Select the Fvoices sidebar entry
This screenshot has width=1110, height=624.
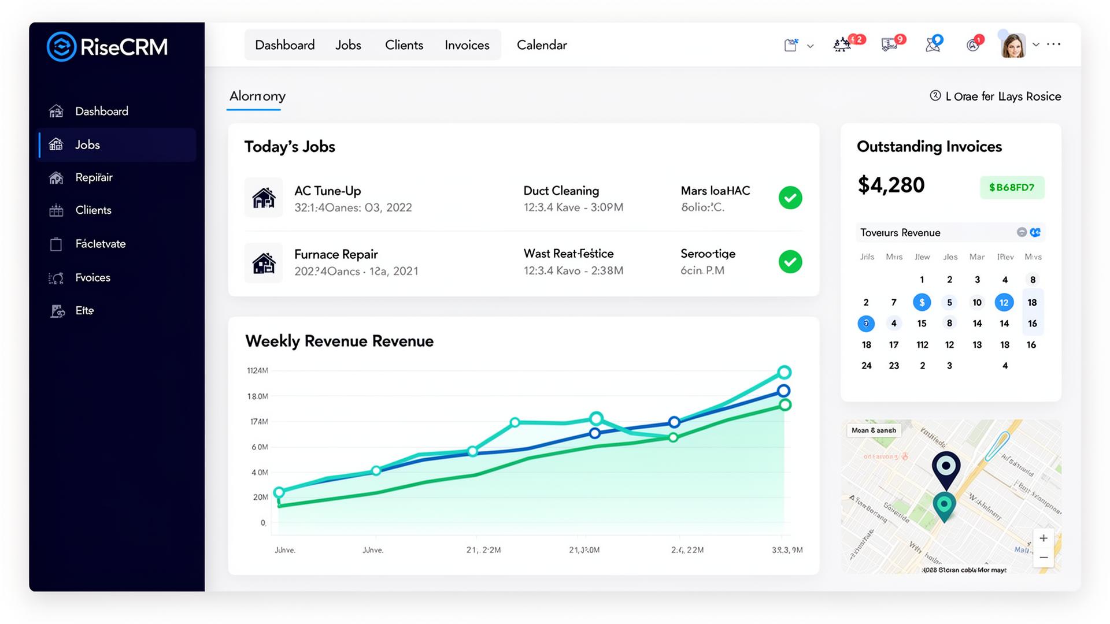point(92,277)
